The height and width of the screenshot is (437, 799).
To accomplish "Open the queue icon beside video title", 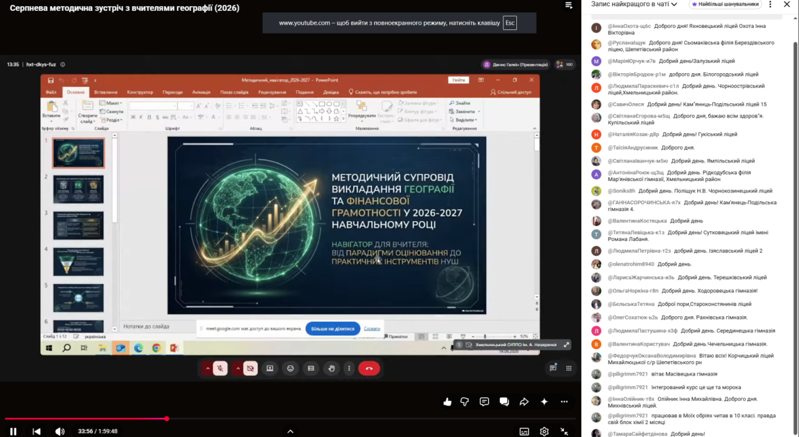I will pyautogui.click(x=569, y=5).
